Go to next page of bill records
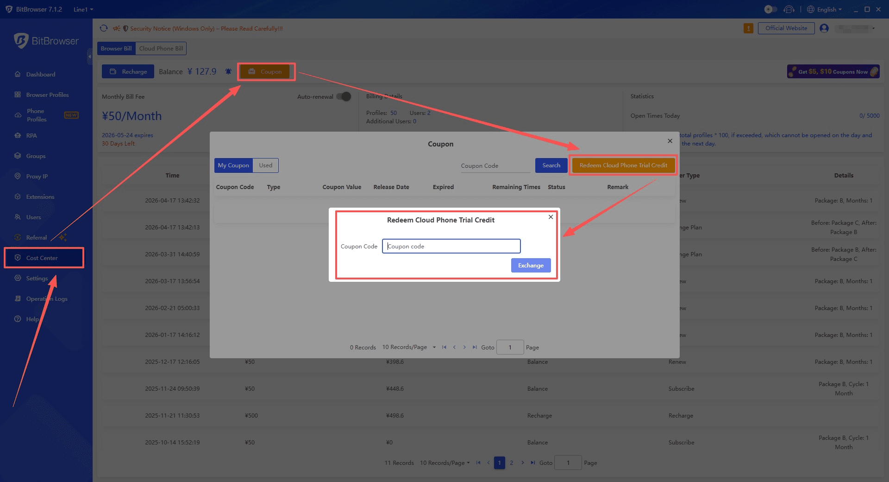 [x=523, y=463]
